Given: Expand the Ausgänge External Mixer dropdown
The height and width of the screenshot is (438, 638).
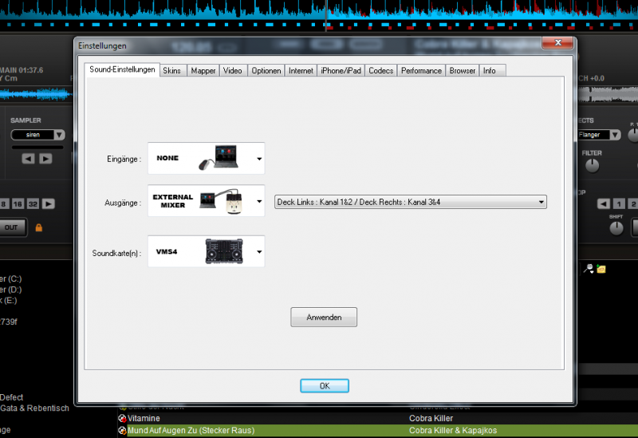Looking at the screenshot, I should pyautogui.click(x=259, y=201).
